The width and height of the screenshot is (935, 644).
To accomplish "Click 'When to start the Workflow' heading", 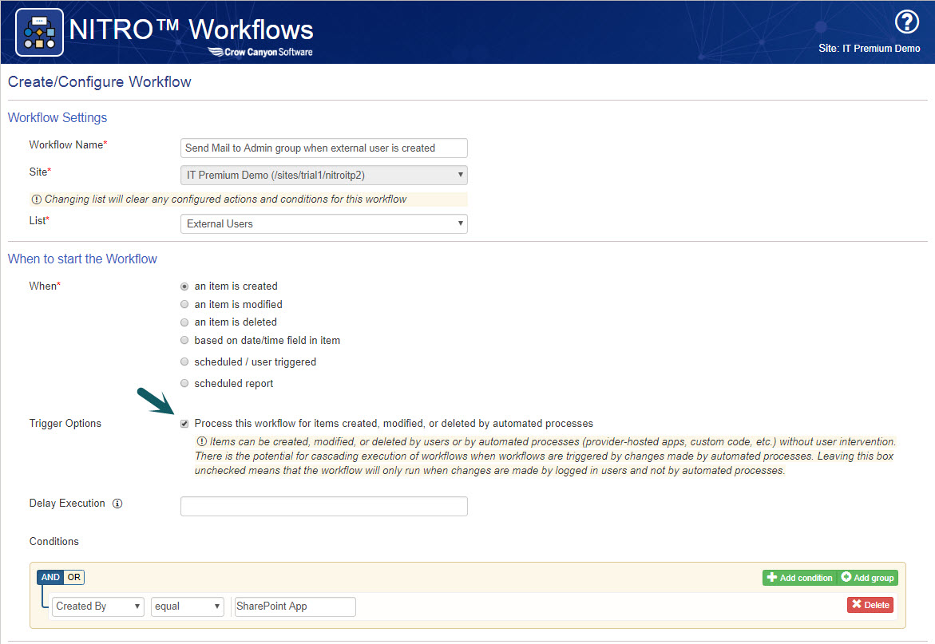I will click(82, 259).
